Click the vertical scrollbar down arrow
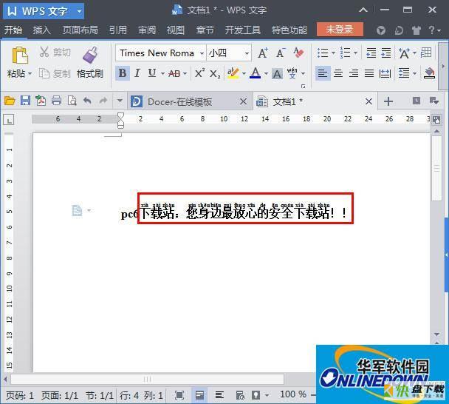Screen dimensions: 449x404 [436, 334]
